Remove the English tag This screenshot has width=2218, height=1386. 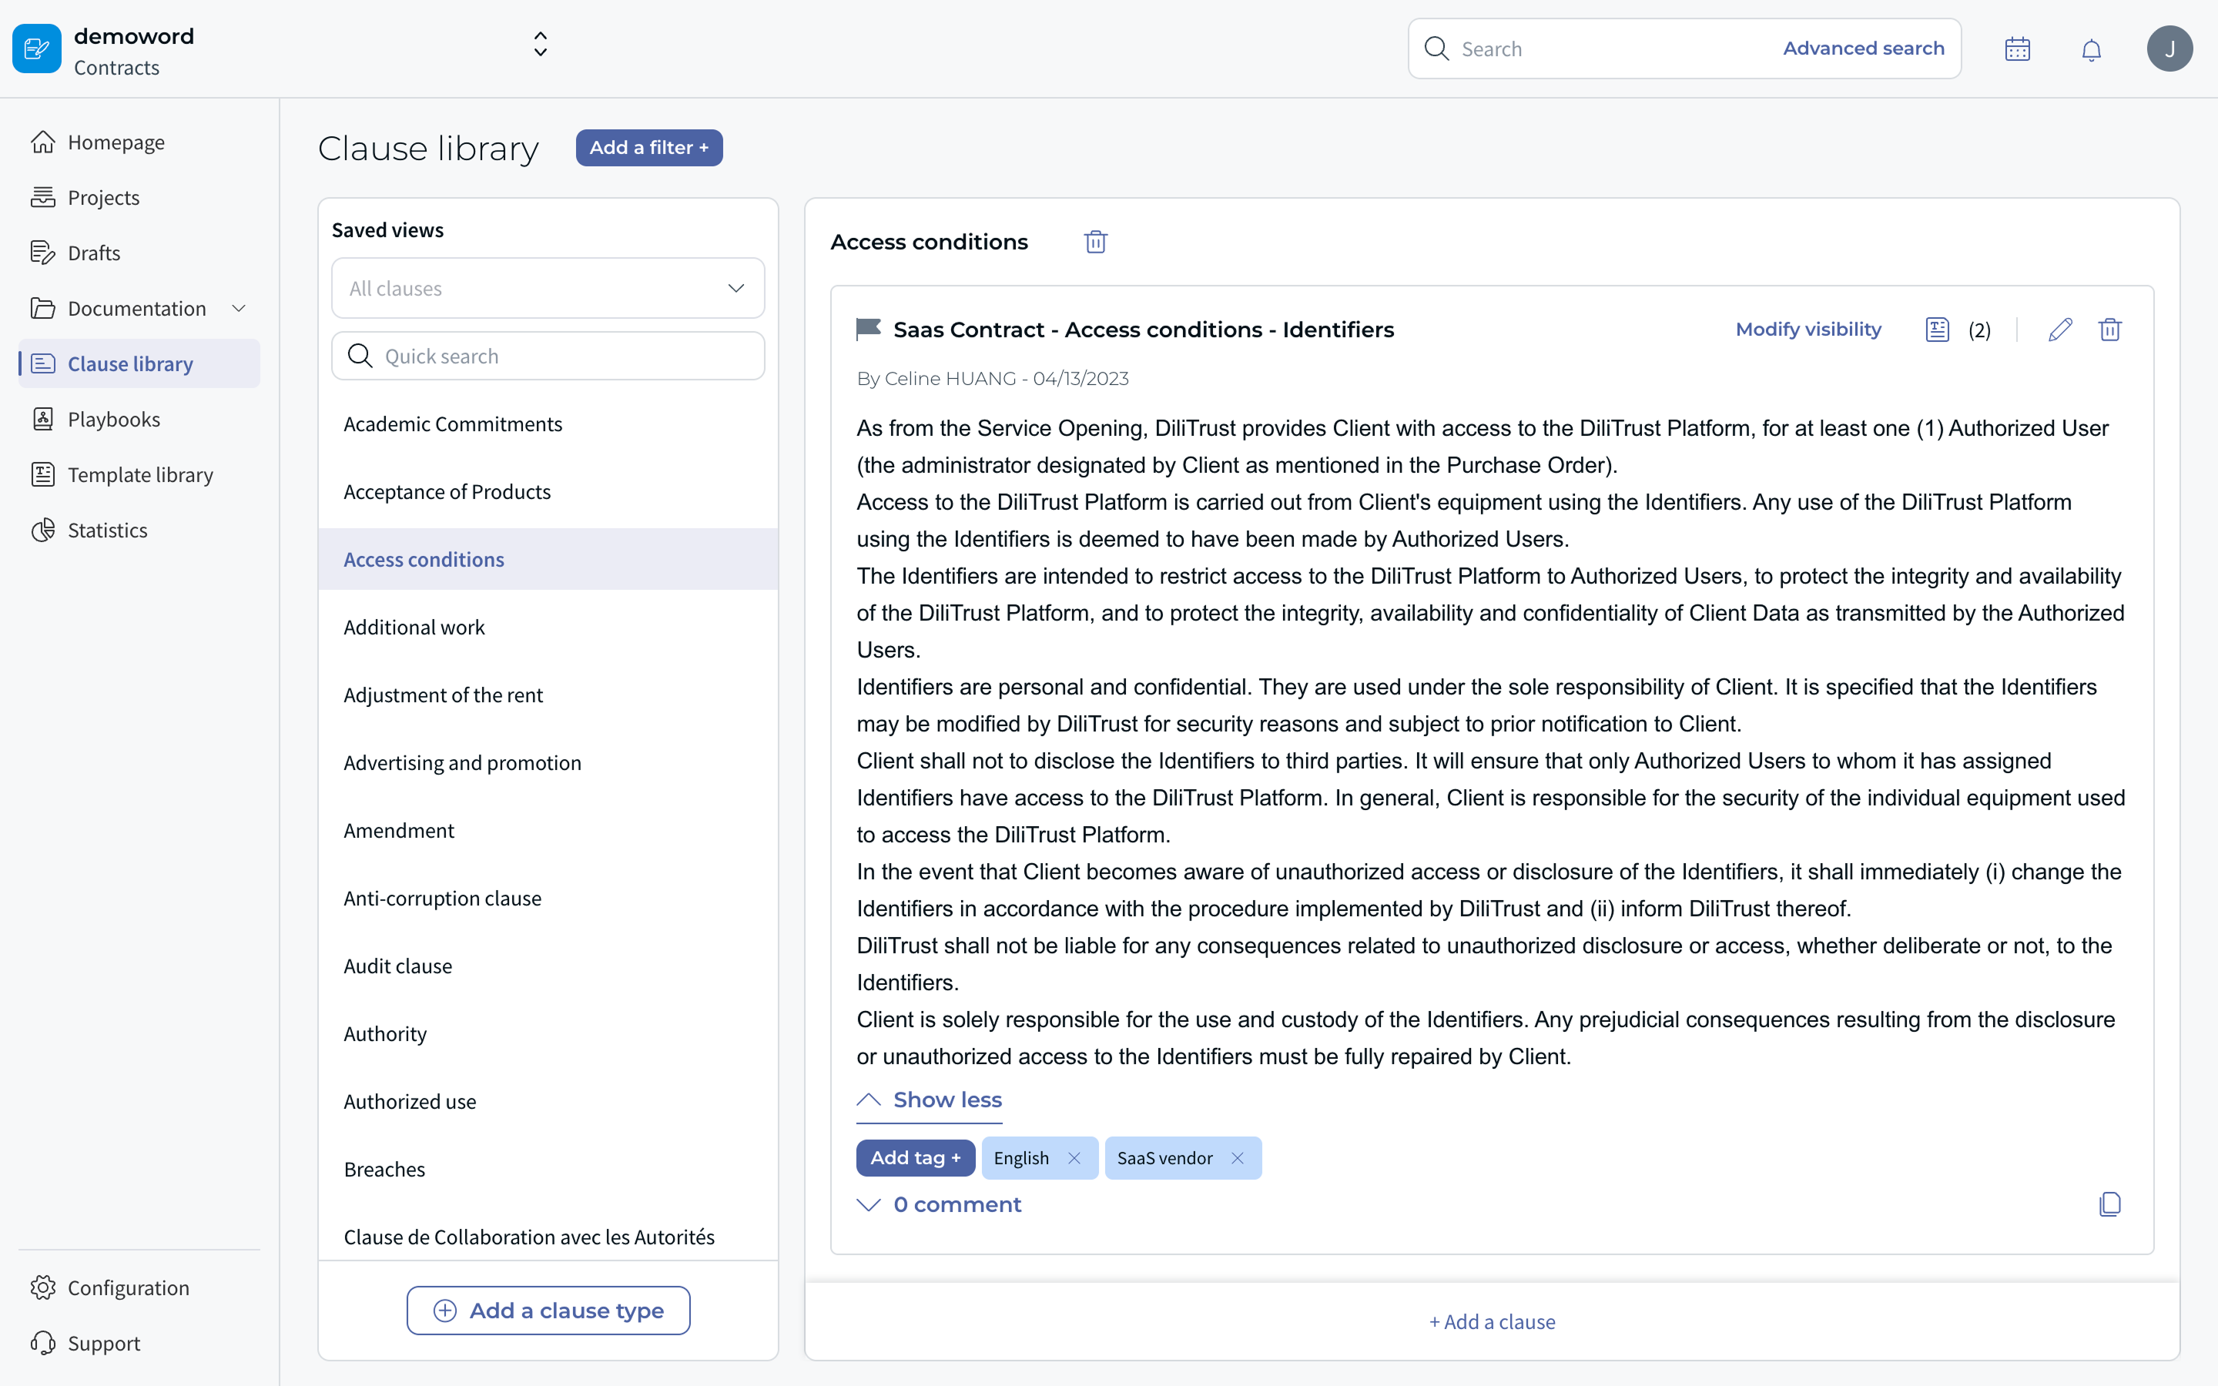(1074, 1159)
